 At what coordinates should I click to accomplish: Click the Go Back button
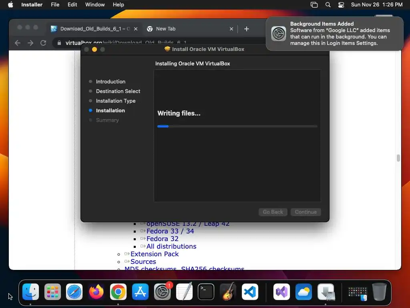tap(273, 212)
